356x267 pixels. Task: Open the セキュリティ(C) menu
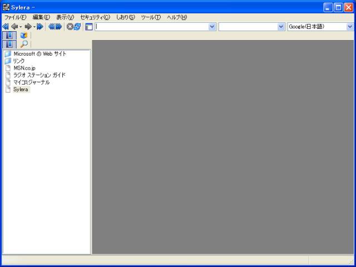point(95,17)
